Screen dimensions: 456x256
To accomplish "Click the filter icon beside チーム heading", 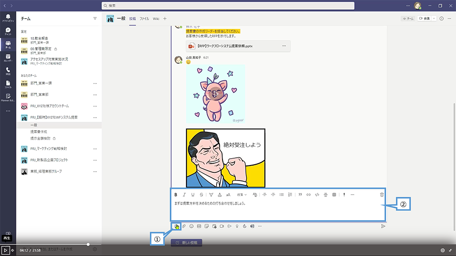I will [x=95, y=19].
